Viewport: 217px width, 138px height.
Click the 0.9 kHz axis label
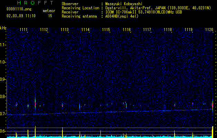3,79
